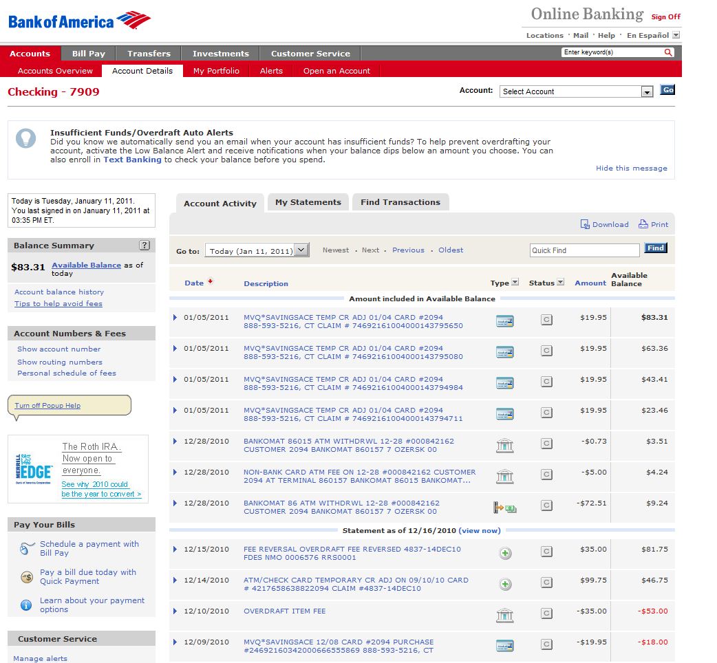Click the Hide this message link
This screenshot has height=663, width=717.
coord(631,169)
